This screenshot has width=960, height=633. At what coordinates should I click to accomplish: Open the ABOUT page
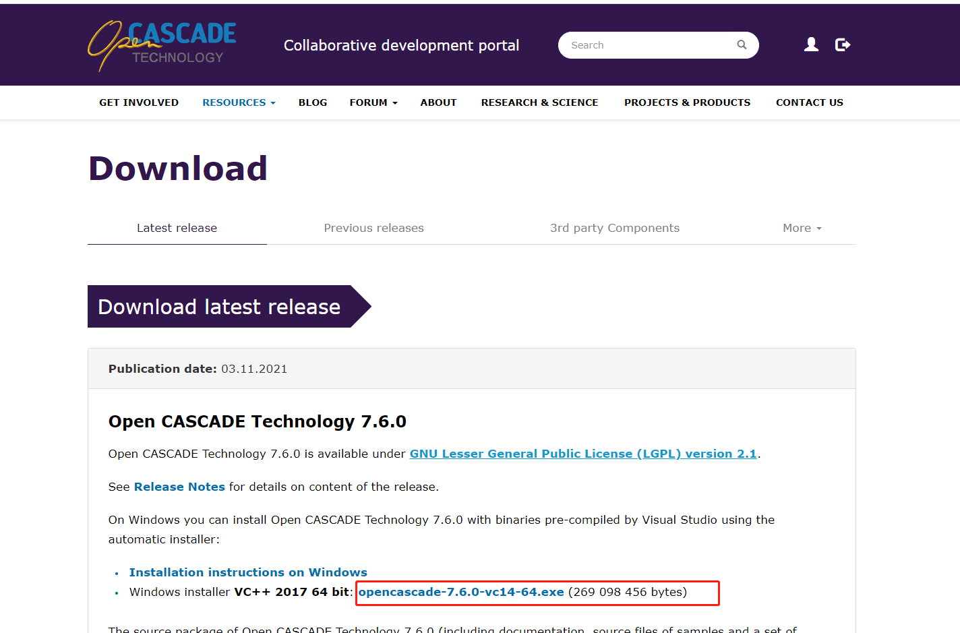point(438,102)
